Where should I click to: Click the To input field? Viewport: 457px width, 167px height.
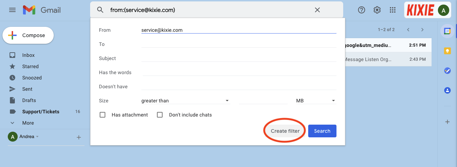pyautogui.click(x=239, y=44)
